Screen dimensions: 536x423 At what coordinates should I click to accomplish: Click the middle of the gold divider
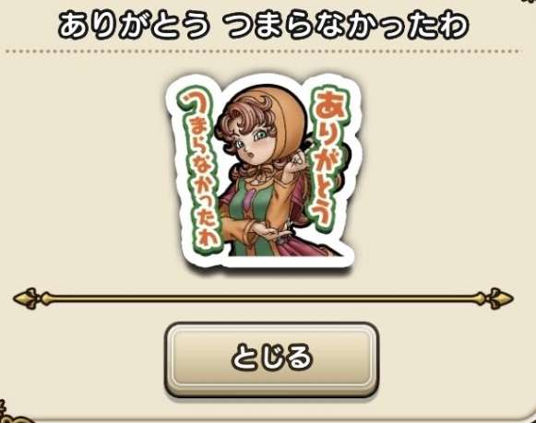[x=263, y=299]
